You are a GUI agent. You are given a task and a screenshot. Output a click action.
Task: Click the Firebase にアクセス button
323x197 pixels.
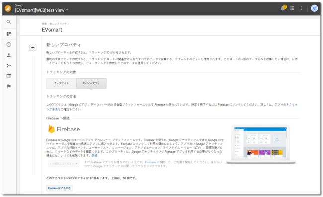point(59,188)
